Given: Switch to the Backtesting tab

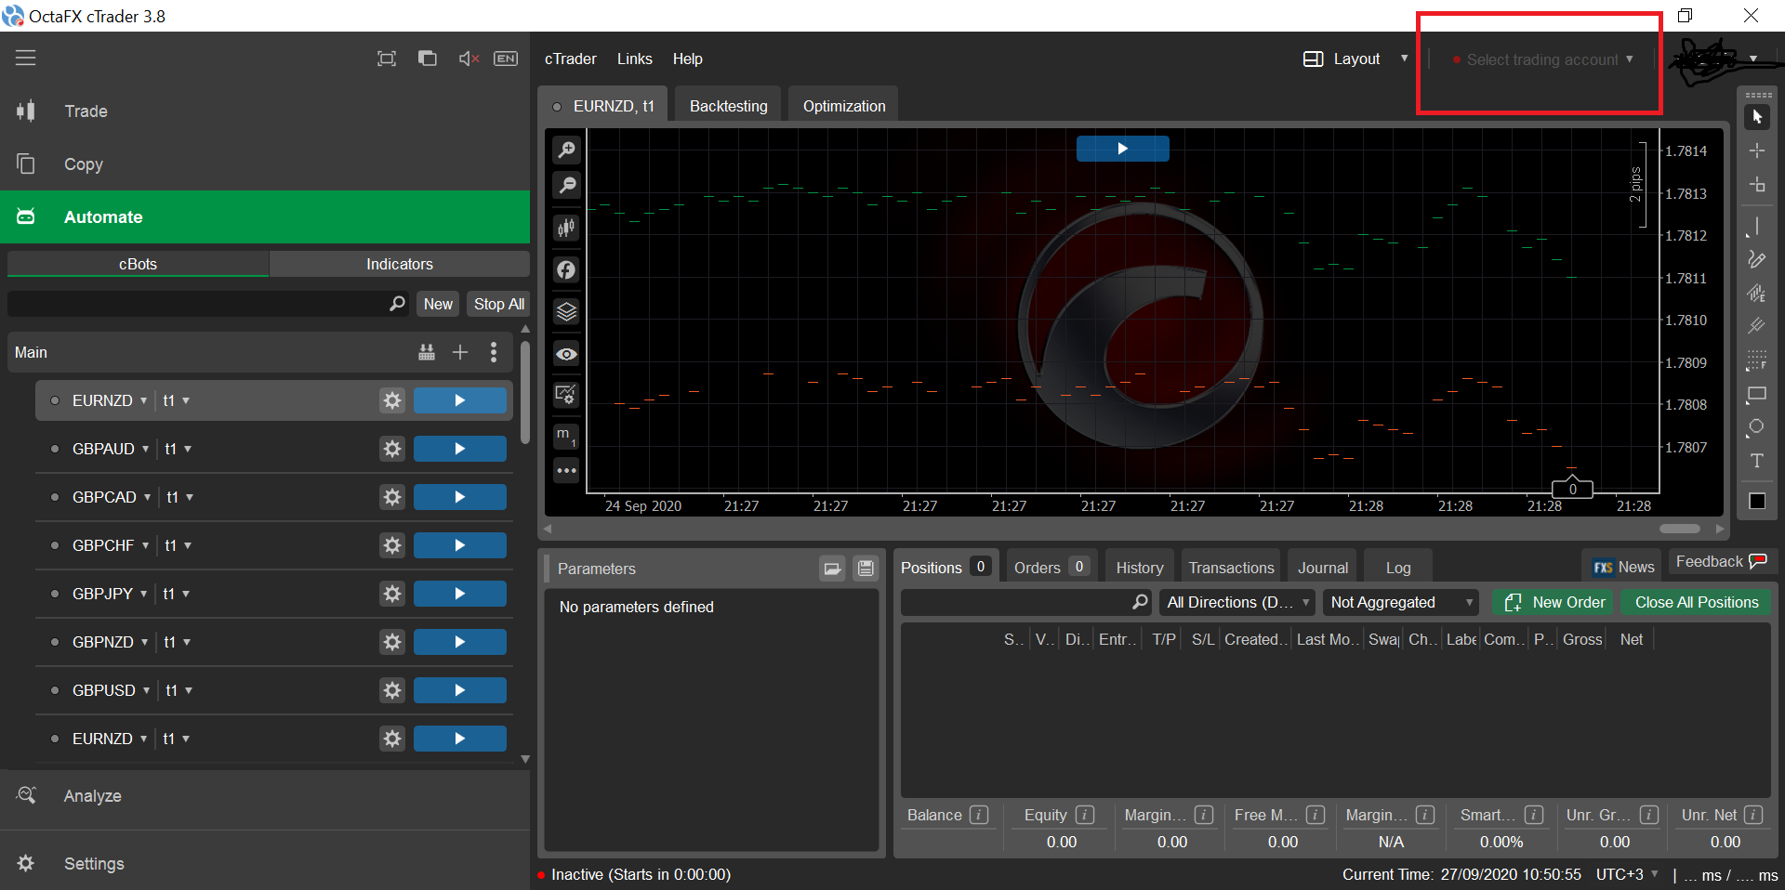Looking at the screenshot, I should coord(729,106).
